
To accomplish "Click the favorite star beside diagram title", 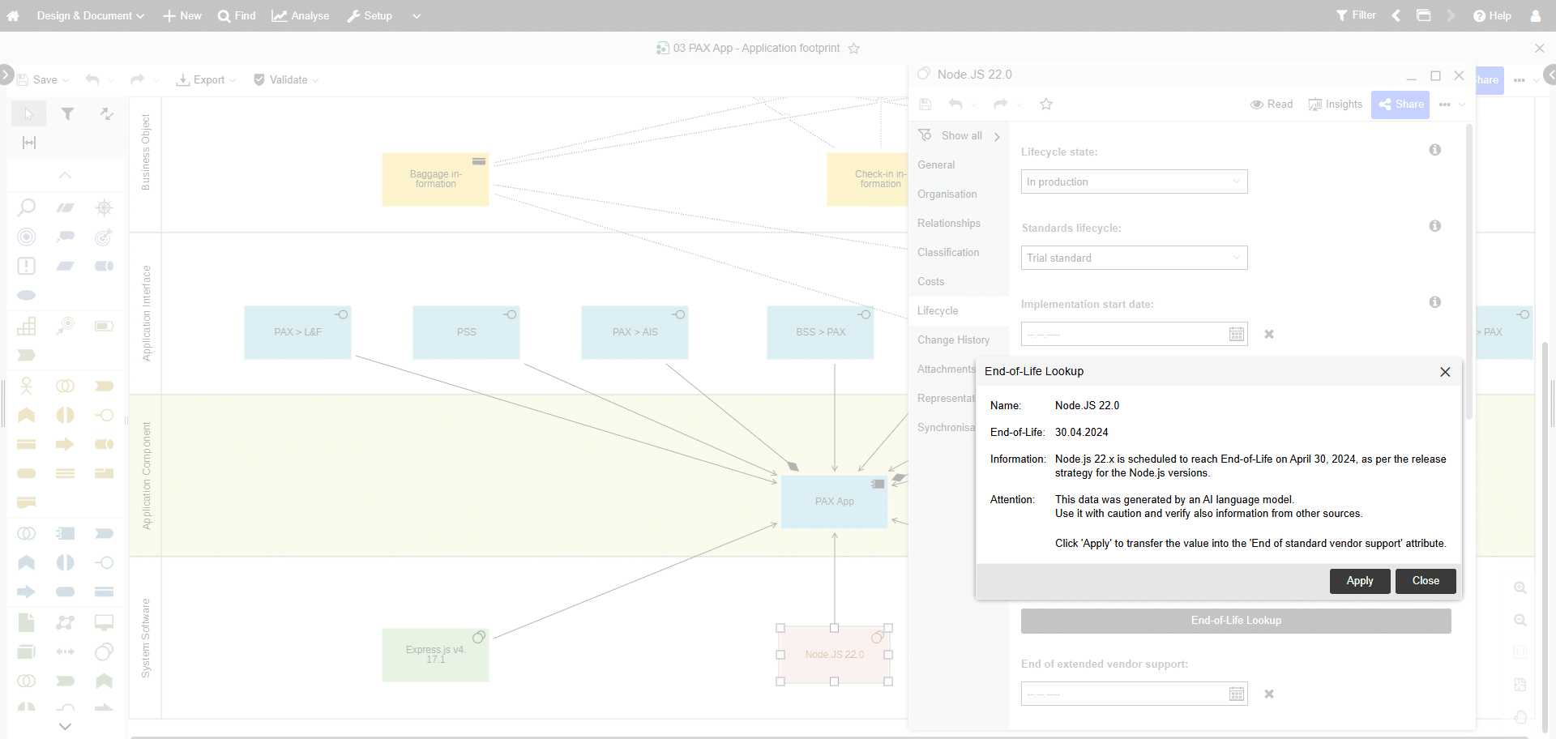I will pyautogui.click(x=853, y=49).
